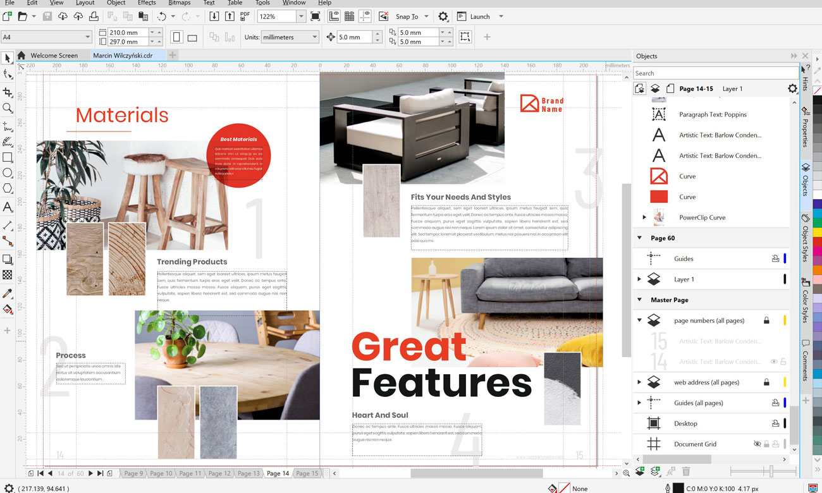The height and width of the screenshot is (493, 822).
Task: Open the zoom level 122% dropdown
Action: click(x=301, y=16)
